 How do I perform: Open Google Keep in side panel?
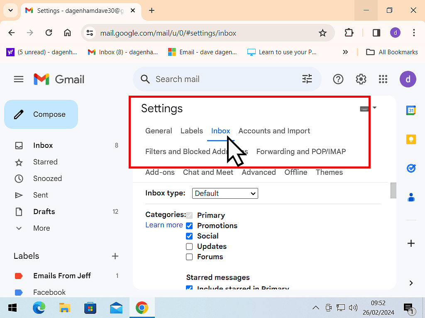tap(411, 140)
